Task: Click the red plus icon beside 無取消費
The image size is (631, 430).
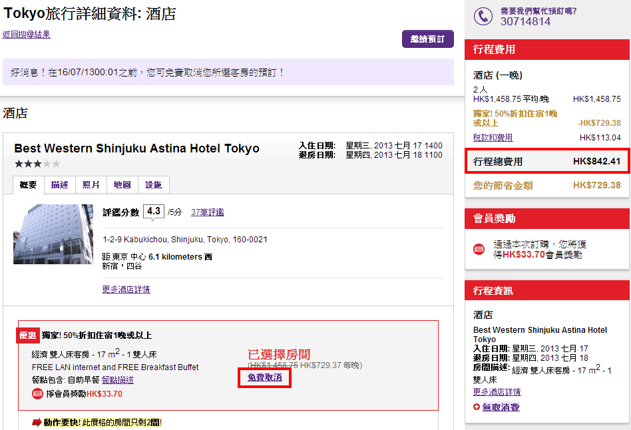Action: pyautogui.click(x=477, y=407)
